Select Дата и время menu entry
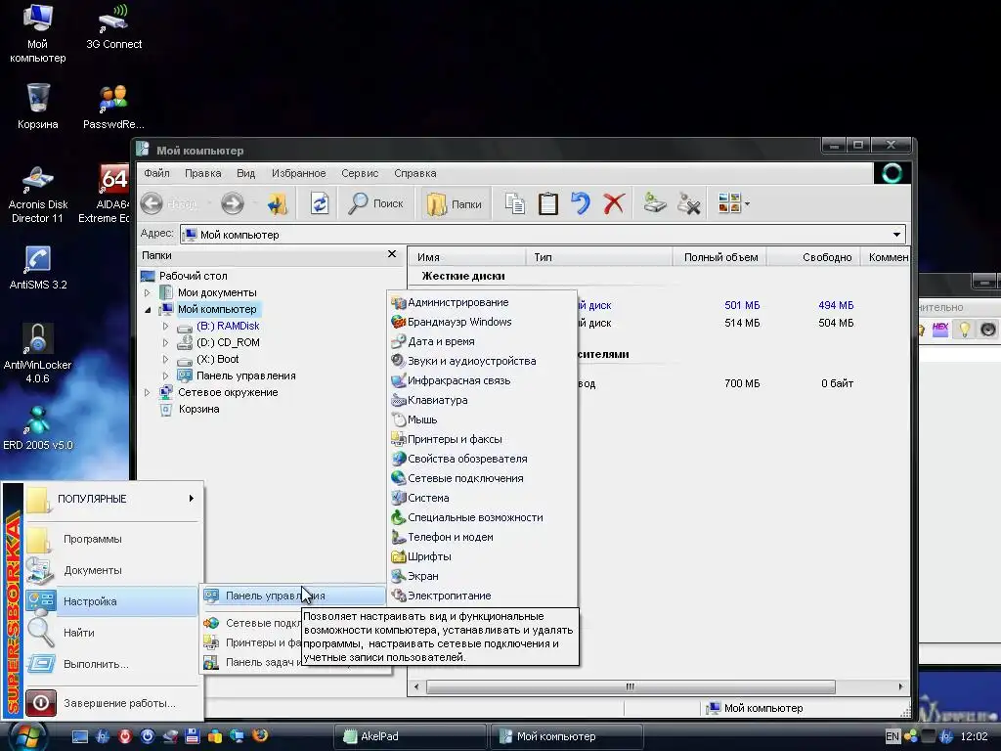1001x751 pixels. coord(482,341)
